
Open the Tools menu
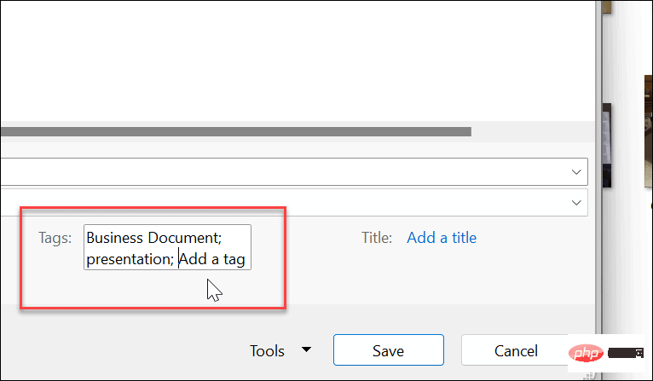point(267,350)
